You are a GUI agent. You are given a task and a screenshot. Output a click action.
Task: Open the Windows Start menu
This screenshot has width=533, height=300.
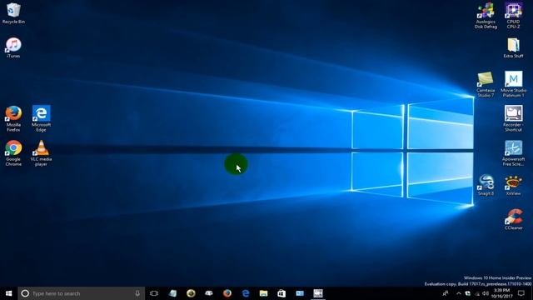pos(9,293)
